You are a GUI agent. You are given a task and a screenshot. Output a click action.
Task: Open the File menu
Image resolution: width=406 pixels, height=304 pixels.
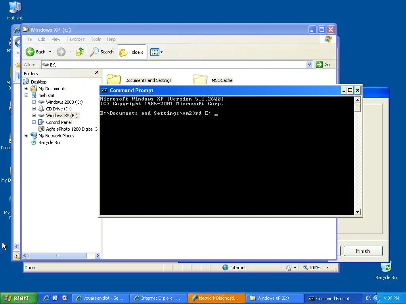click(x=29, y=39)
